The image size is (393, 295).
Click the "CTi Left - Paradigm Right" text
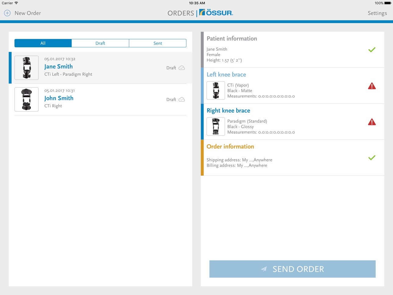tap(68, 74)
